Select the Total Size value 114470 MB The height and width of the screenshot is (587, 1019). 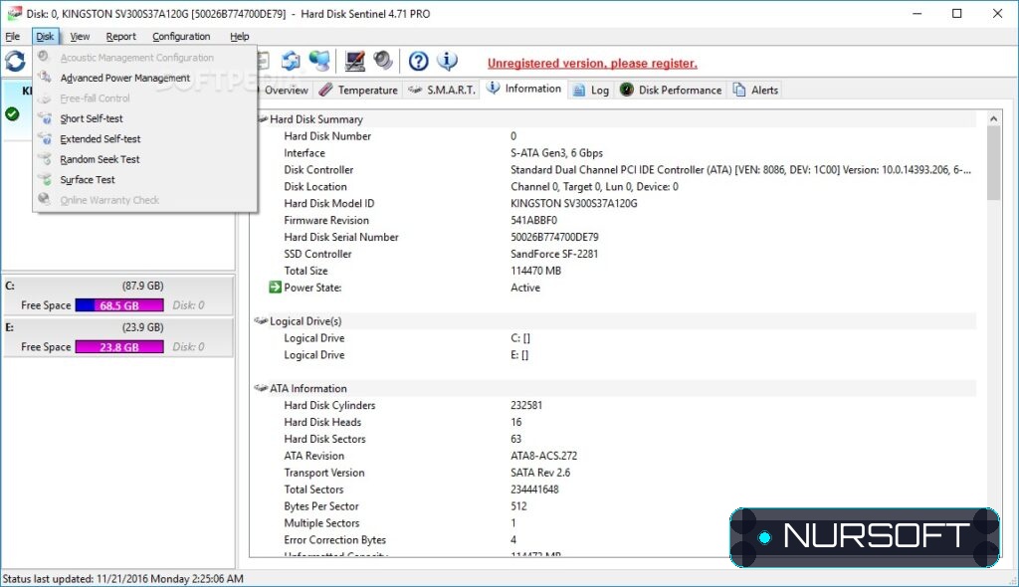click(x=535, y=271)
